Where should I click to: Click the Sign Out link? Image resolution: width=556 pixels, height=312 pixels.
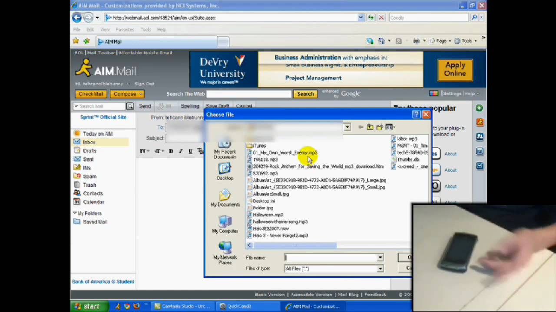(x=144, y=84)
